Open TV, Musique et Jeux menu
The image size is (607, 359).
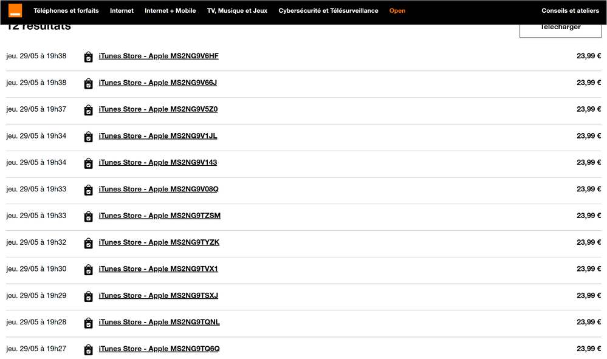(238, 11)
